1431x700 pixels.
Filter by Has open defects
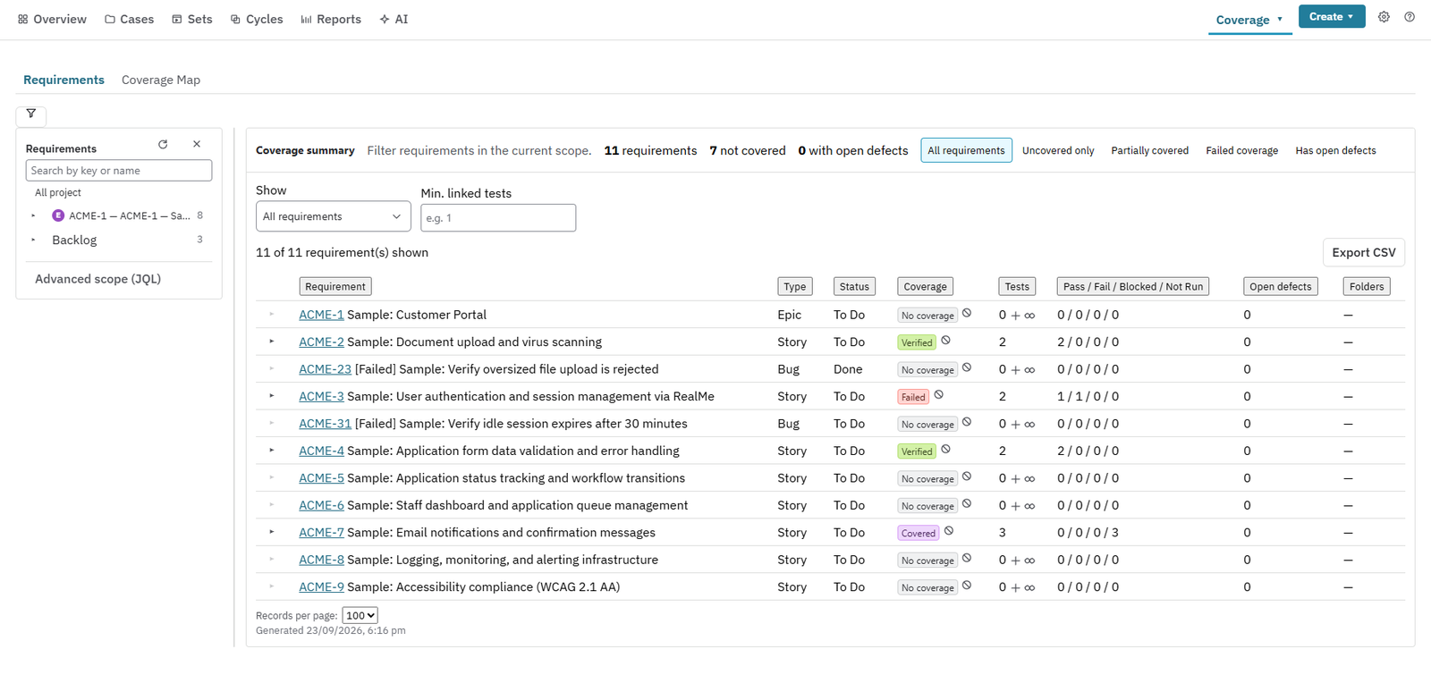pyautogui.click(x=1335, y=150)
